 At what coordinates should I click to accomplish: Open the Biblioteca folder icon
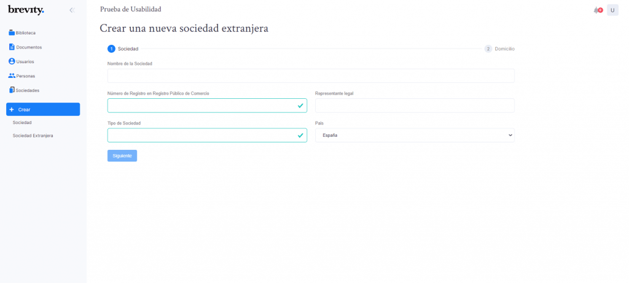click(12, 33)
